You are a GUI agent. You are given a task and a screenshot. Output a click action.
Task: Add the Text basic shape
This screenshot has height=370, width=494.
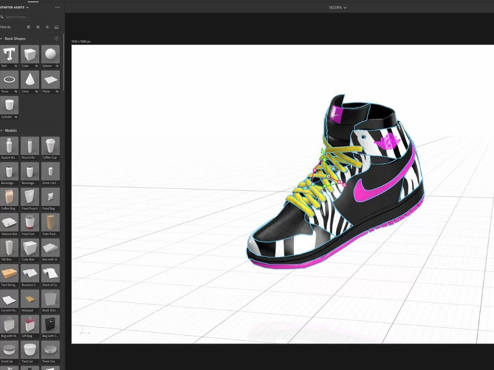9,54
